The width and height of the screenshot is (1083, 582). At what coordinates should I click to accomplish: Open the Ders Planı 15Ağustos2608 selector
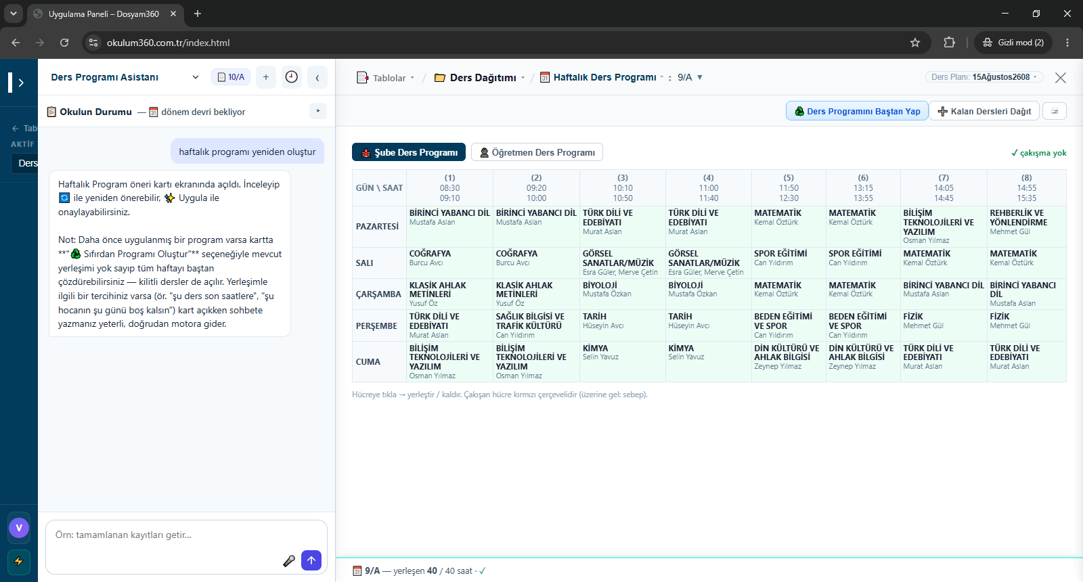[x=984, y=77]
